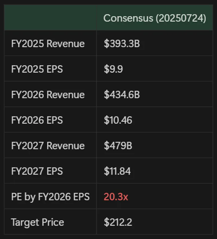Select the FY2027 Revenue row label
Image resolution: width=217 pixels, height=239 pixels.
coord(48,146)
